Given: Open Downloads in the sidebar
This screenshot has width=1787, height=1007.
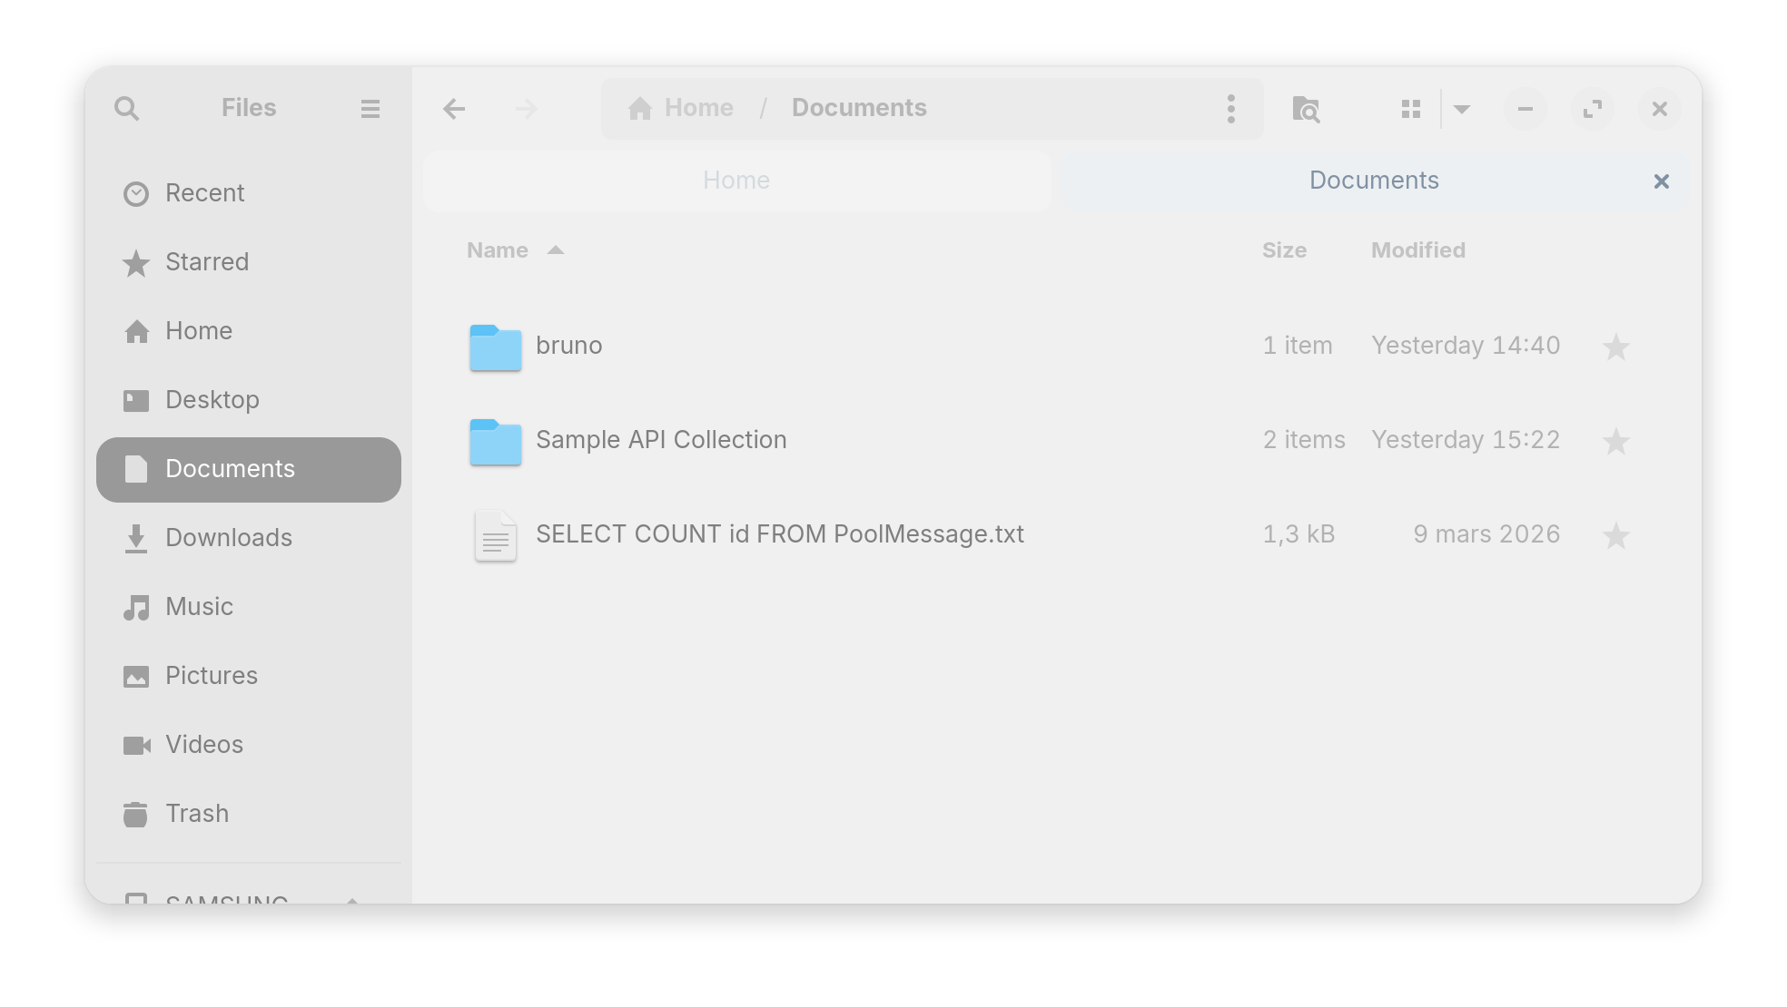Looking at the screenshot, I should point(228,538).
